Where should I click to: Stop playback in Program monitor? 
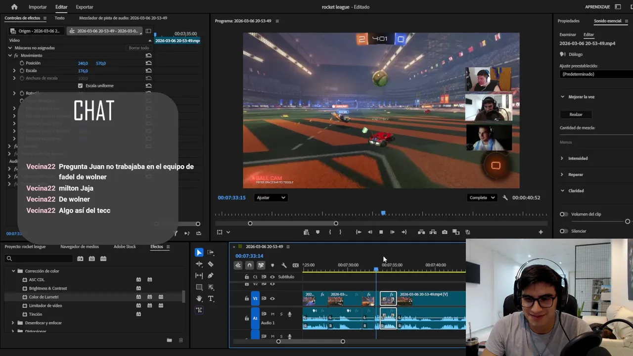pyautogui.click(x=381, y=232)
